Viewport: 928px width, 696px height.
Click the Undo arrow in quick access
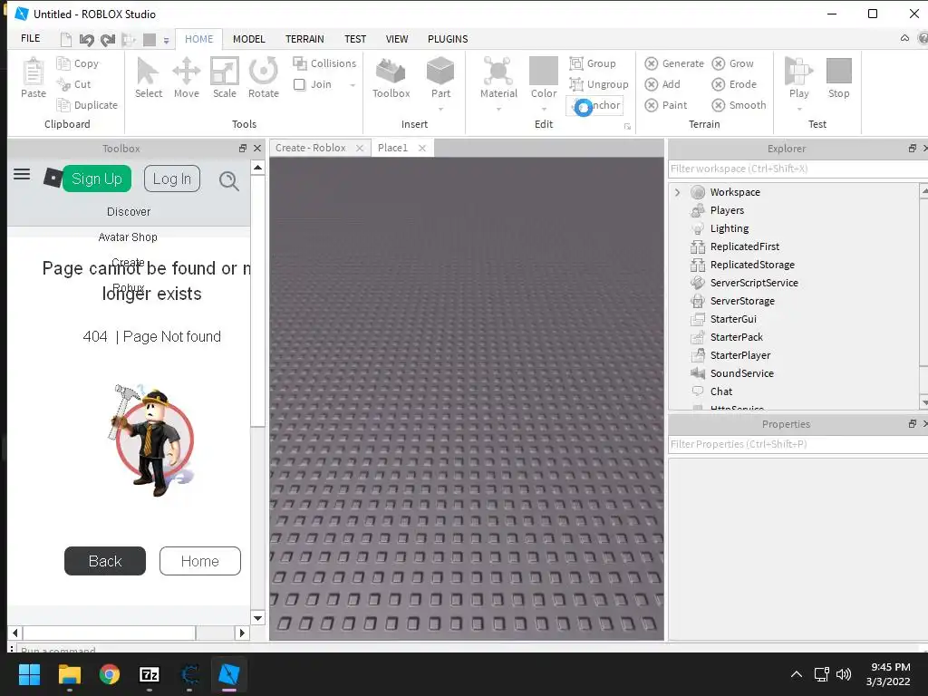pos(86,40)
